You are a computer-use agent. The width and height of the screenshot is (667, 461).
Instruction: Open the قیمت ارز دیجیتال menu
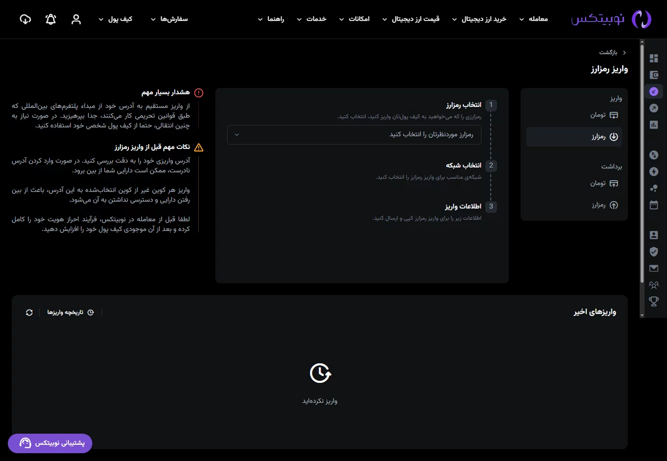click(411, 19)
